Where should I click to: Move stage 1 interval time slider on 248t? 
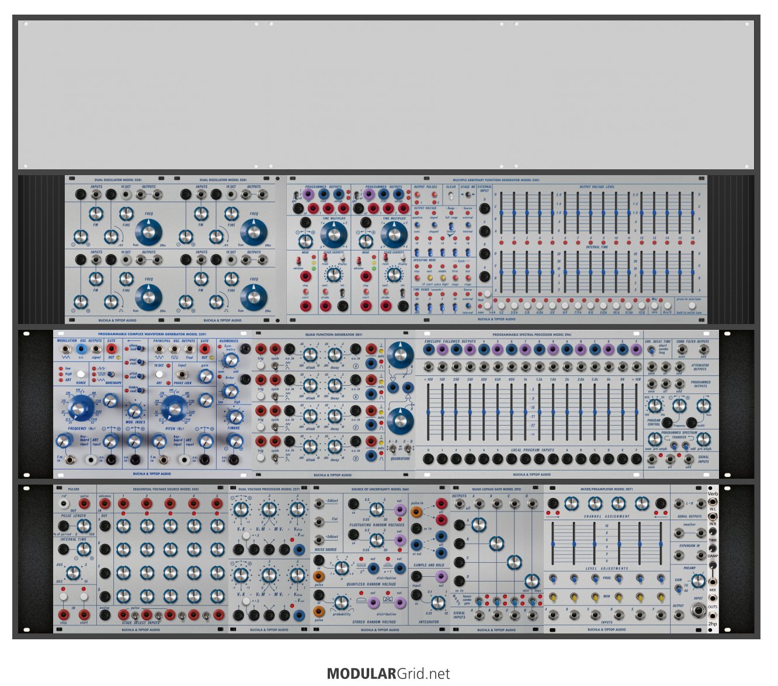tap(502, 272)
